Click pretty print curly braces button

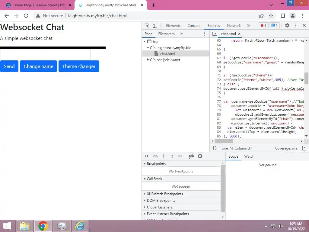215,148
